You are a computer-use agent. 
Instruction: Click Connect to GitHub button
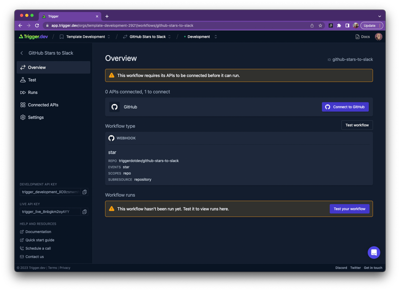click(345, 107)
